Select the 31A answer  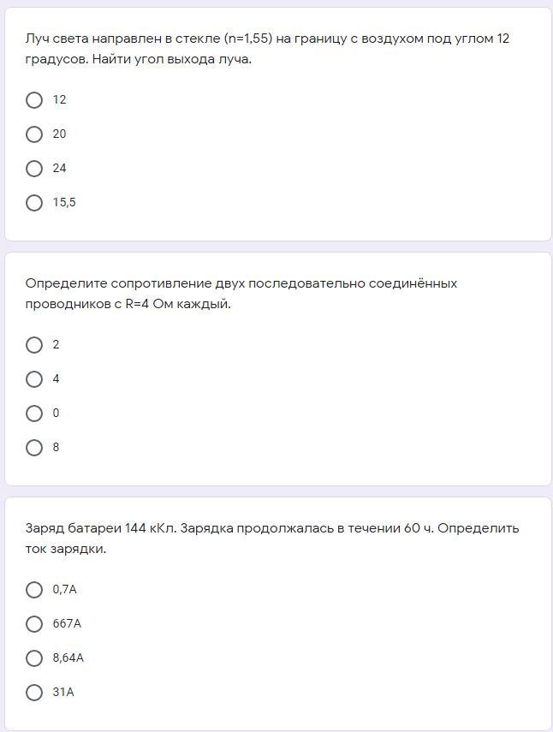click(34, 693)
